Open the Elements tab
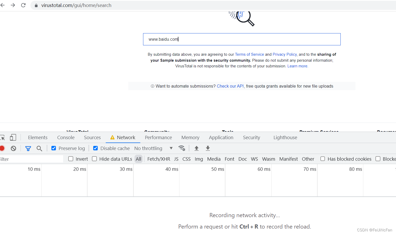This screenshot has width=396, height=234. coord(38,137)
